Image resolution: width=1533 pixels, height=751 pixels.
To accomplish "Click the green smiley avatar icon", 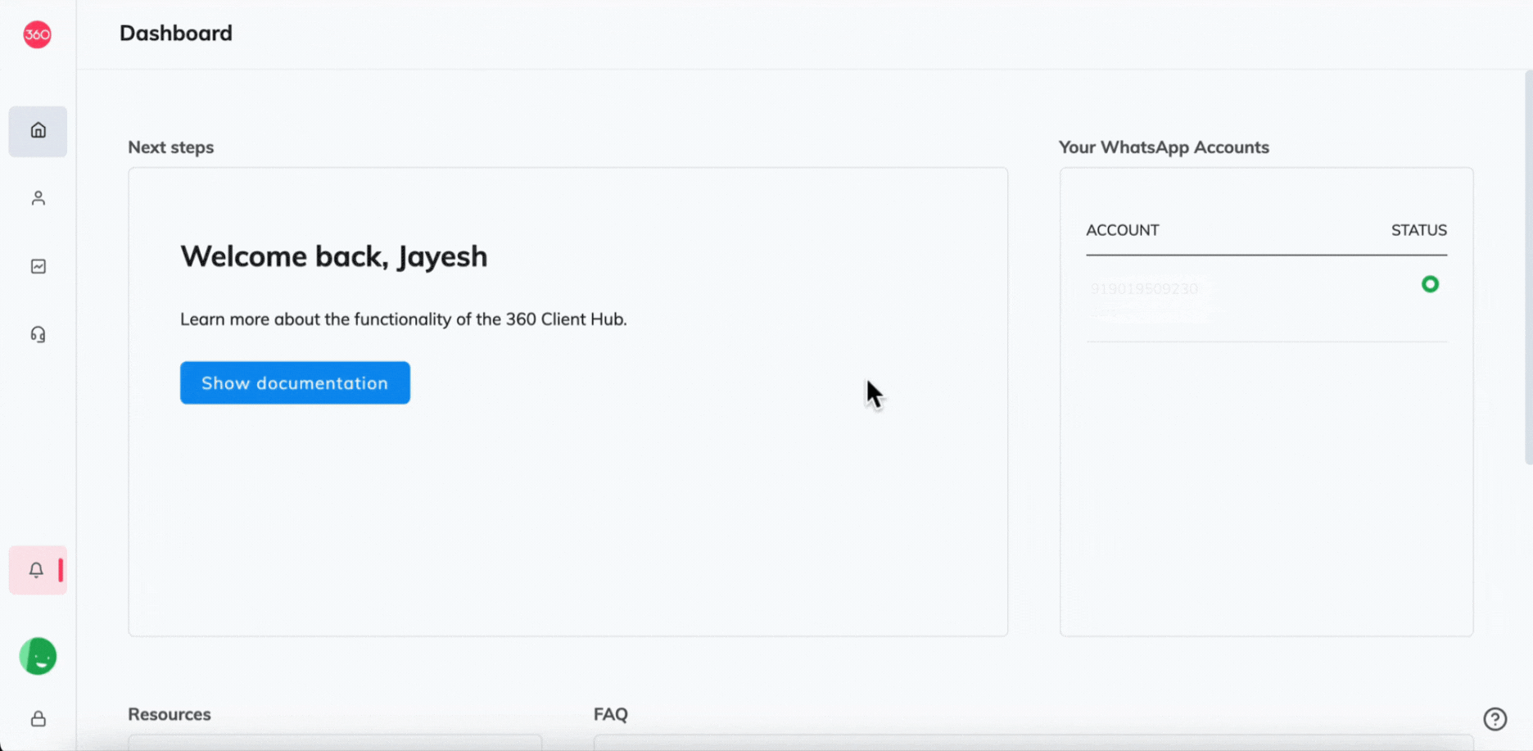I will [38, 657].
